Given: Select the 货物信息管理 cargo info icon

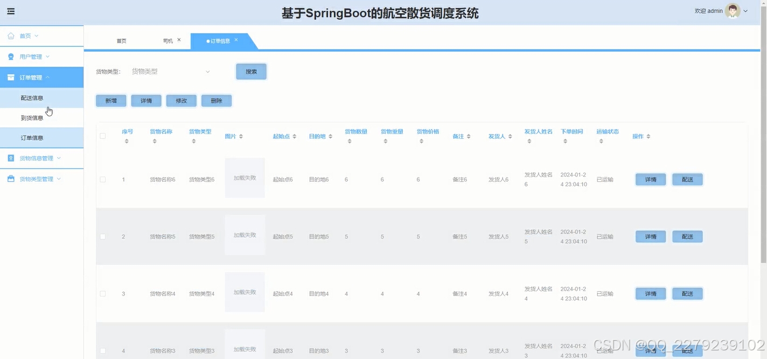Looking at the screenshot, I should (x=11, y=158).
